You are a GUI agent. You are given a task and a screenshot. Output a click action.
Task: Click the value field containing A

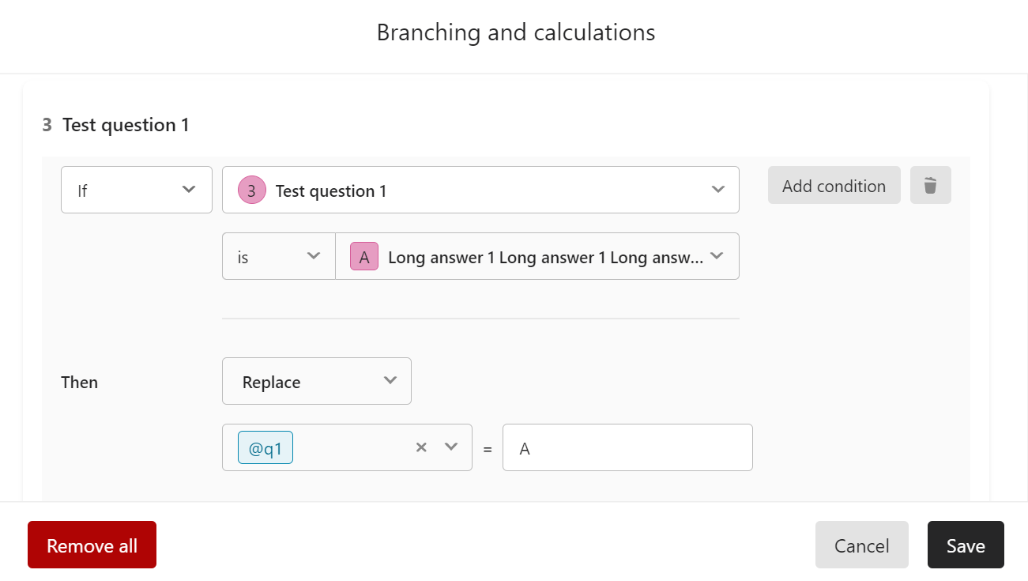627,447
